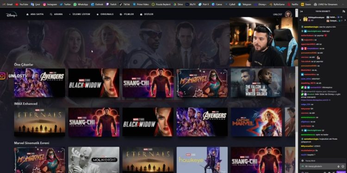Open the Instagram bookmark
Image resolution: width=347 pixels, height=173 pixels.
[50, 4]
